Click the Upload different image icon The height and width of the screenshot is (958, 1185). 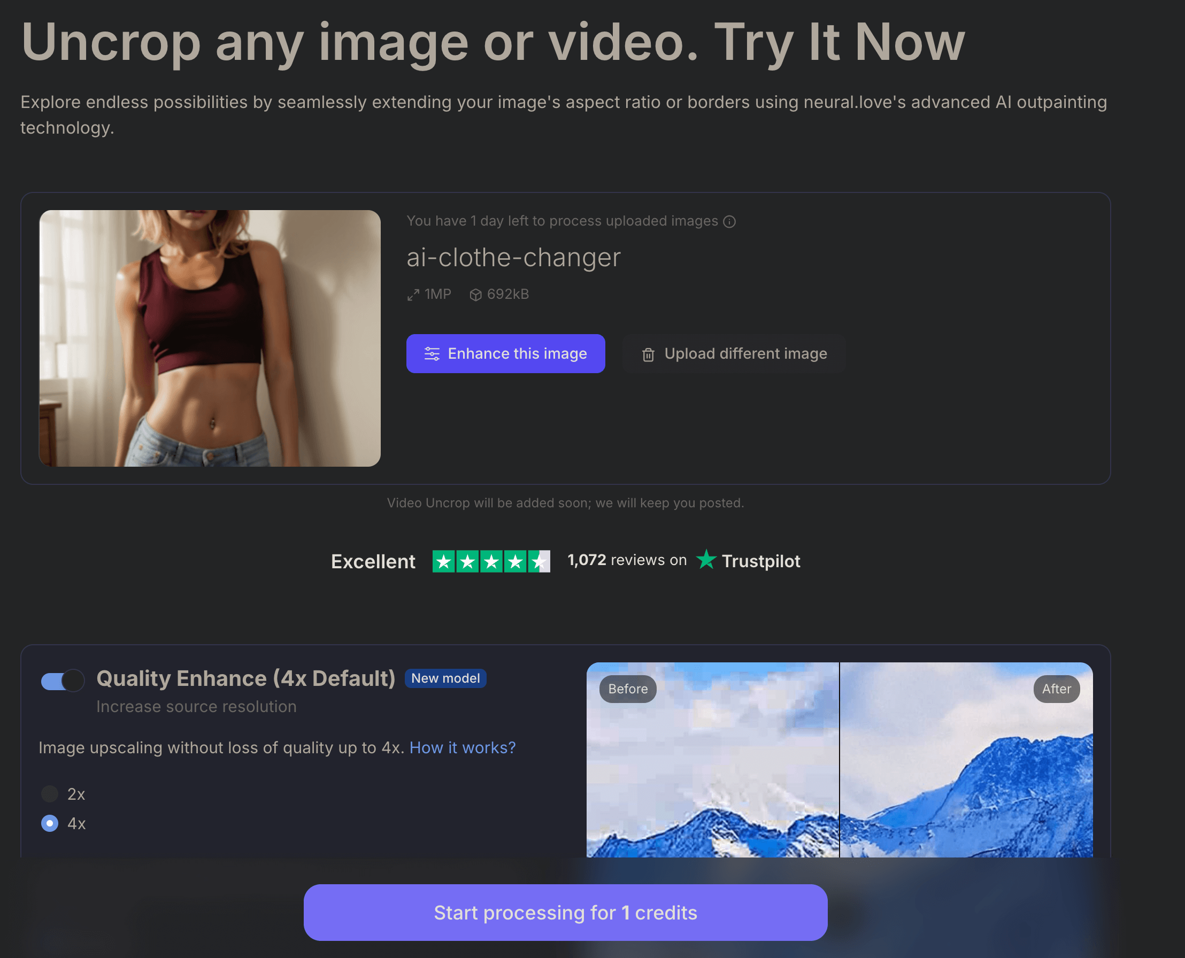(647, 354)
